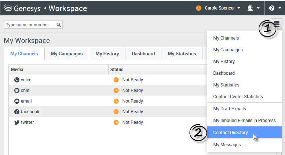285x155 pixels.
Task: Open the help question mark dropdown
Action: point(274,8)
